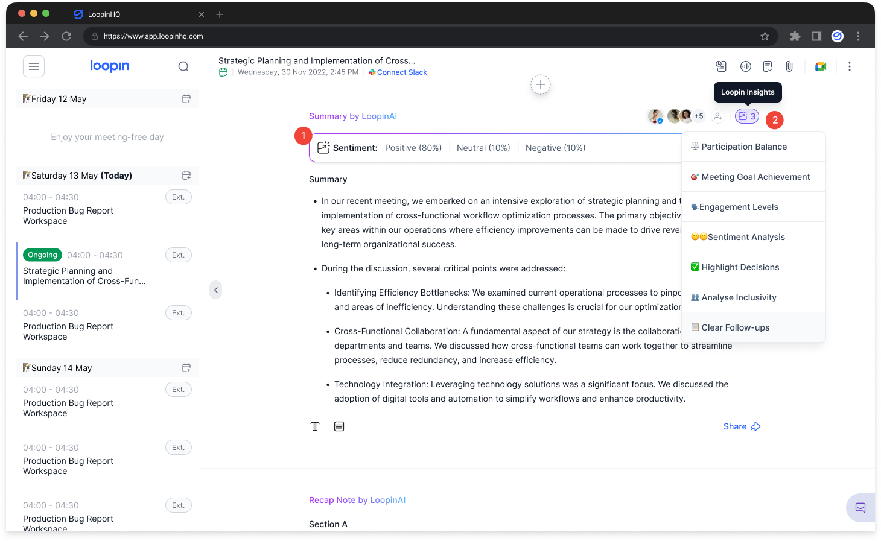
Task: Select Participation Balance insight
Action: (754, 147)
